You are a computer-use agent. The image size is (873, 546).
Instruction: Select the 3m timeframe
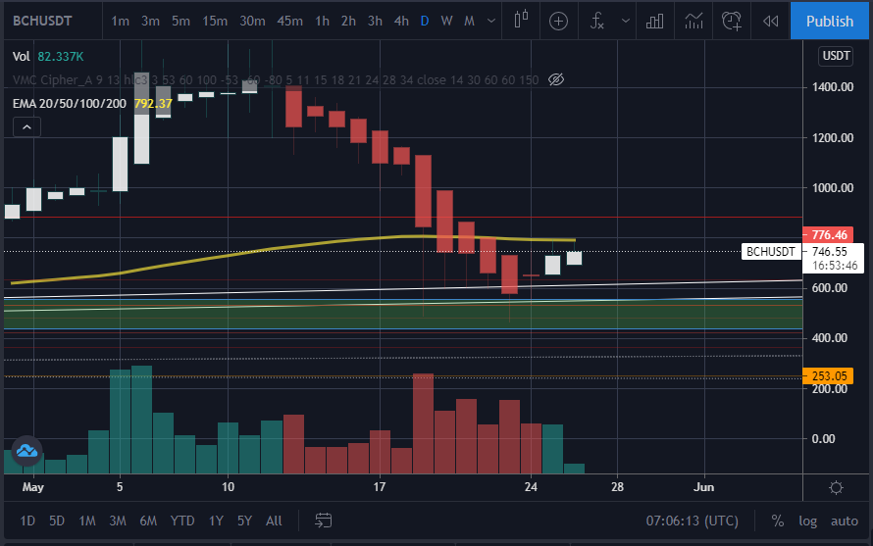click(150, 21)
